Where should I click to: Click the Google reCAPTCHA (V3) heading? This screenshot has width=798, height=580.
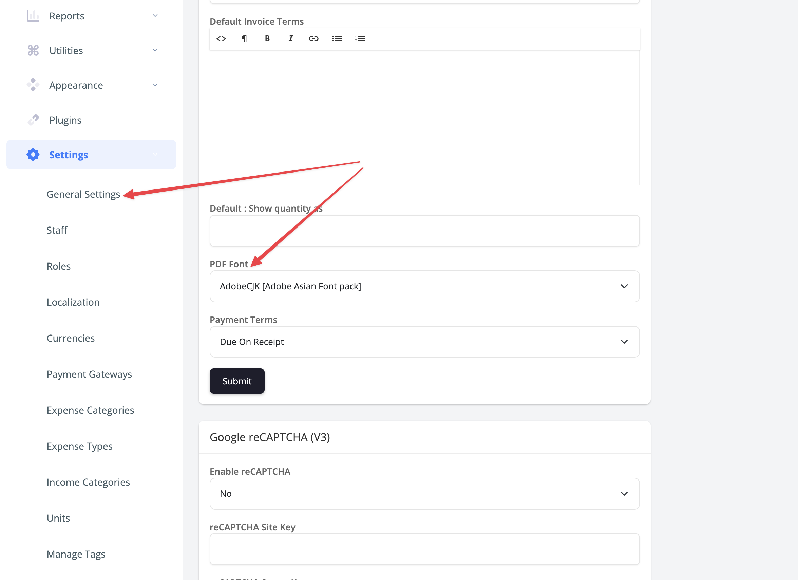coord(270,437)
